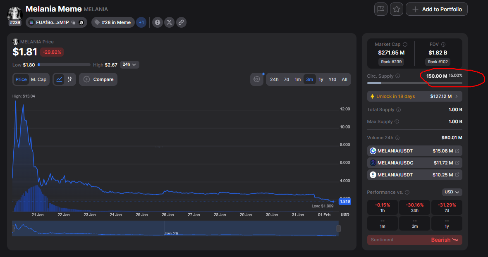Switch chart to M. Cap
This screenshot has width=488, height=257.
(x=38, y=80)
